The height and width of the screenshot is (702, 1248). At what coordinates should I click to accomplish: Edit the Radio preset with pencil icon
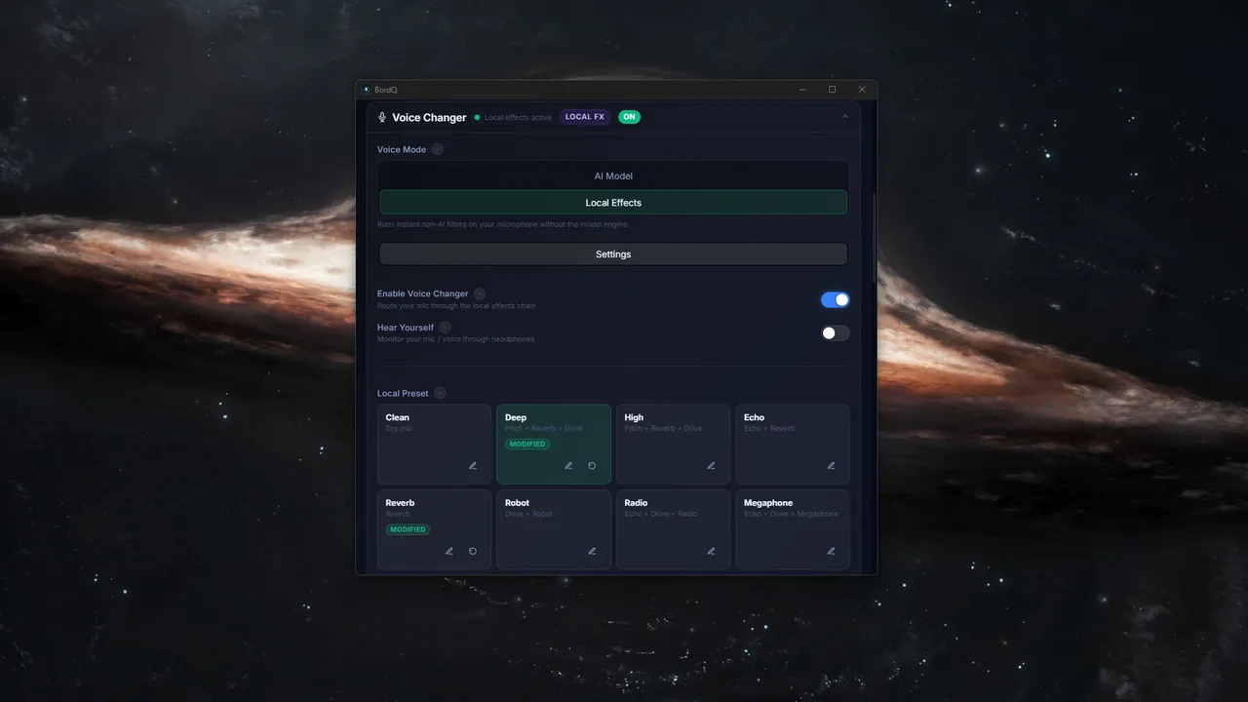click(712, 551)
